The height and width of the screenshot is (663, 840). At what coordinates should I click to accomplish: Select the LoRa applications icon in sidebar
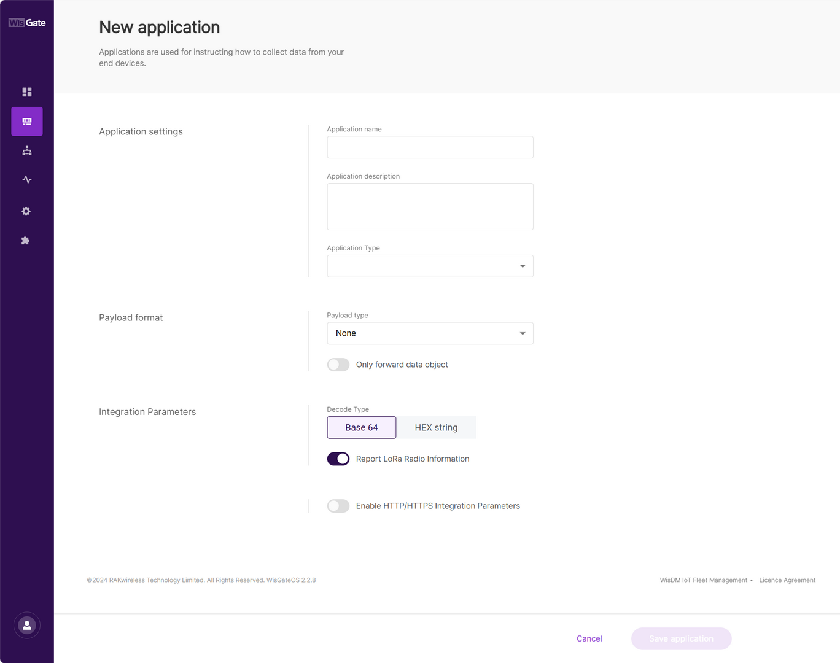tap(27, 122)
